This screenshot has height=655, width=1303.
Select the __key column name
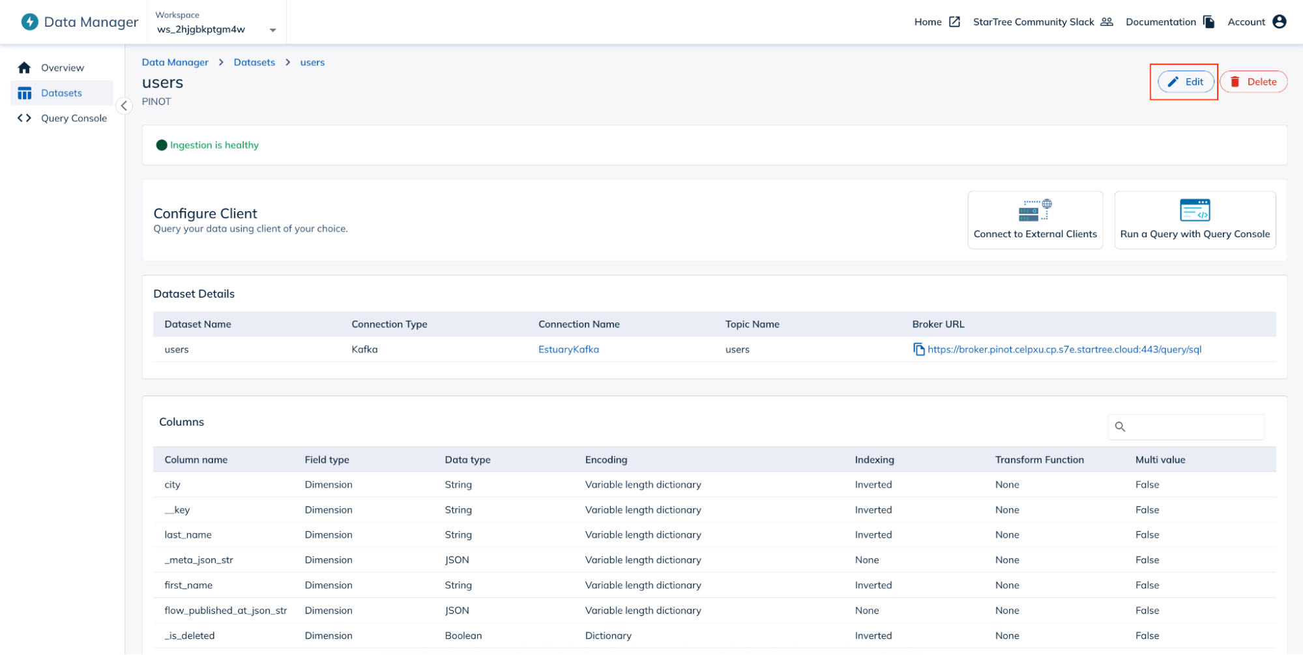[177, 510]
